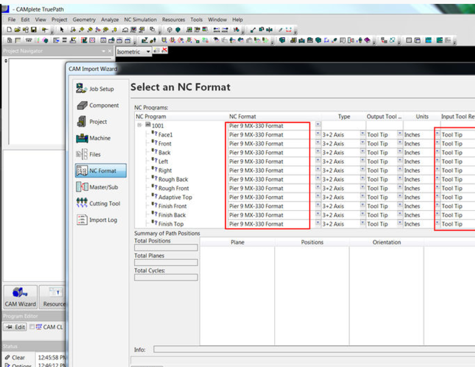Image resolution: width=475 pixels, height=367 pixels.
Task: Click the NC Program column header
Action: (151, 117)
